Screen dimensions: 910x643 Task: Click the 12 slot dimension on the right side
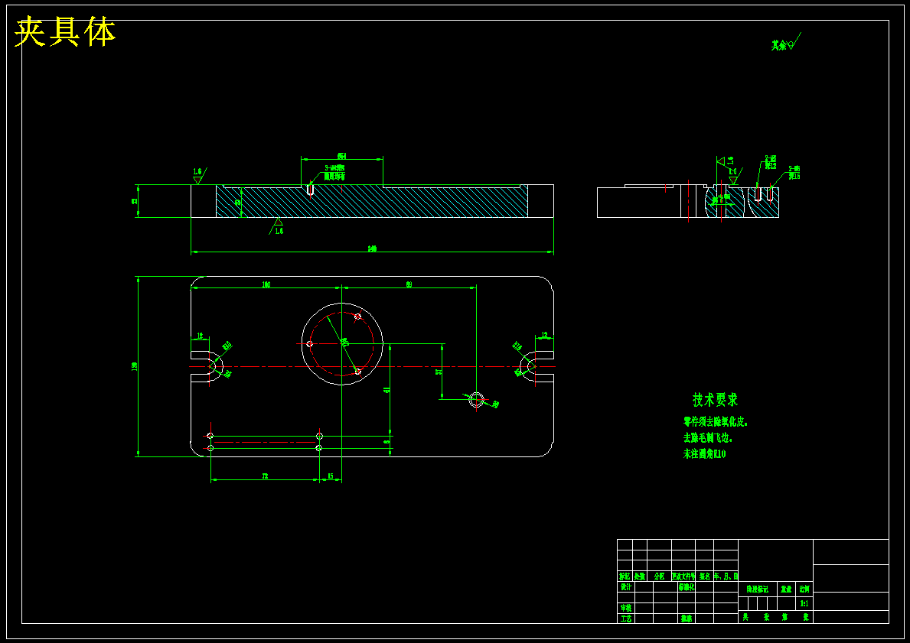click(544, 335)
